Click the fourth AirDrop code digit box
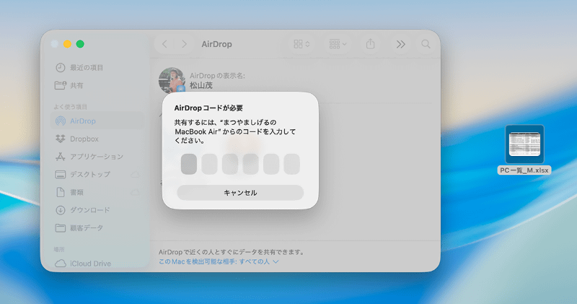The height and width of the screenshot is (304, 577). click(x=250, y=164)
